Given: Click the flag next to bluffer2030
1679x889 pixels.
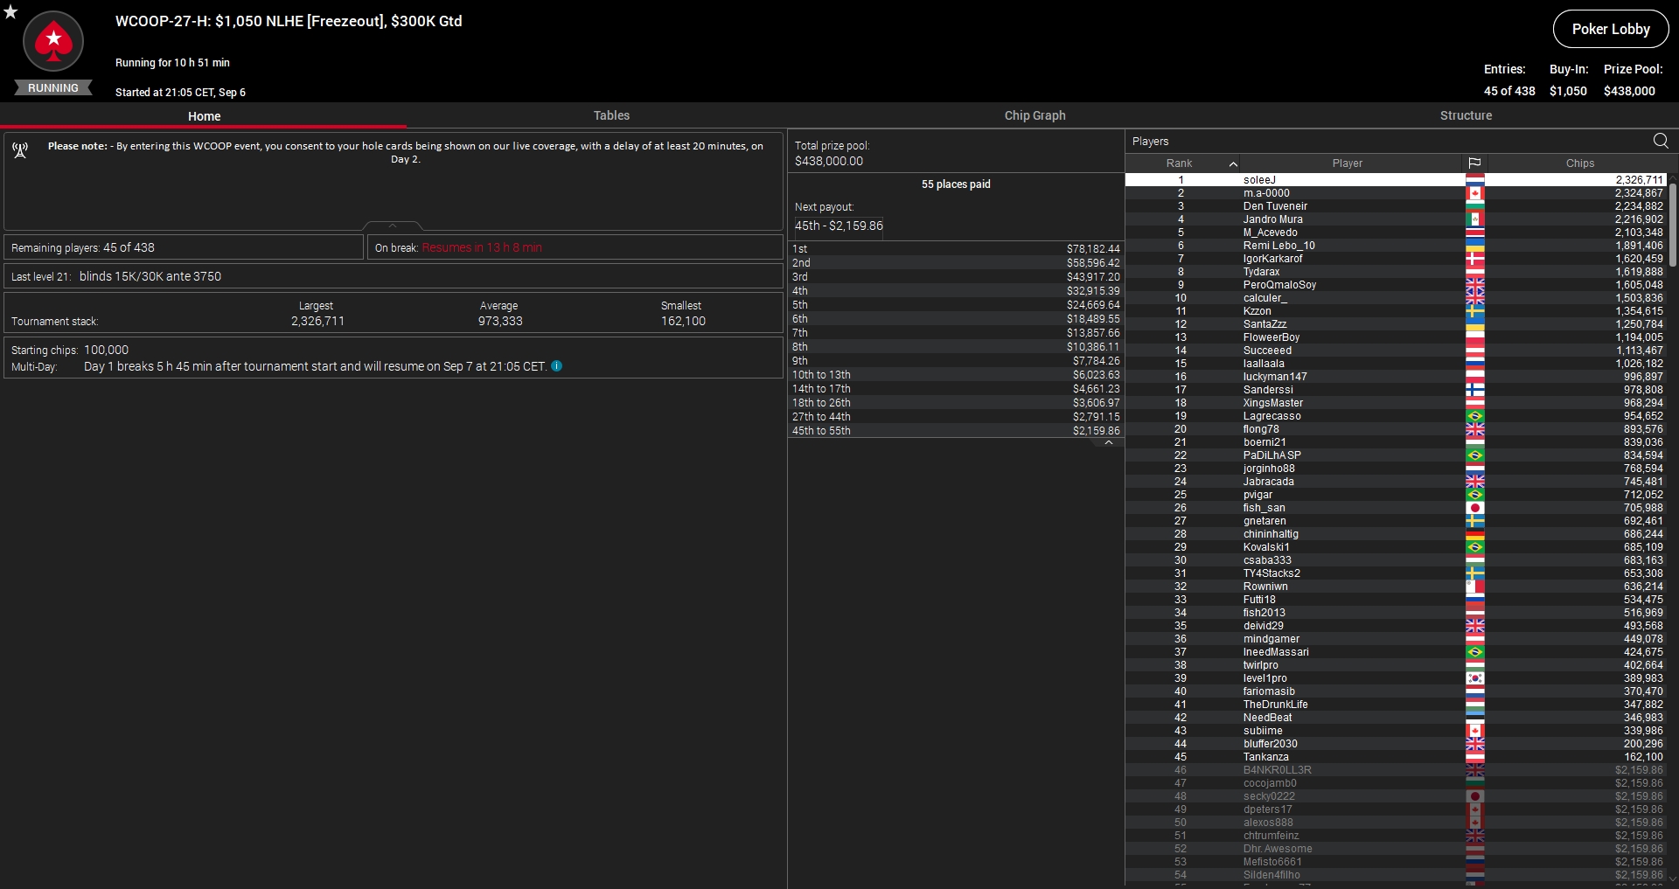Looking at the screenshot, I should 1475,744.
